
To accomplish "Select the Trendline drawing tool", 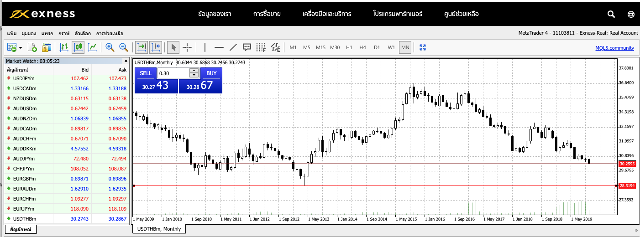I will pyautogui.click(x=233, y=47).
